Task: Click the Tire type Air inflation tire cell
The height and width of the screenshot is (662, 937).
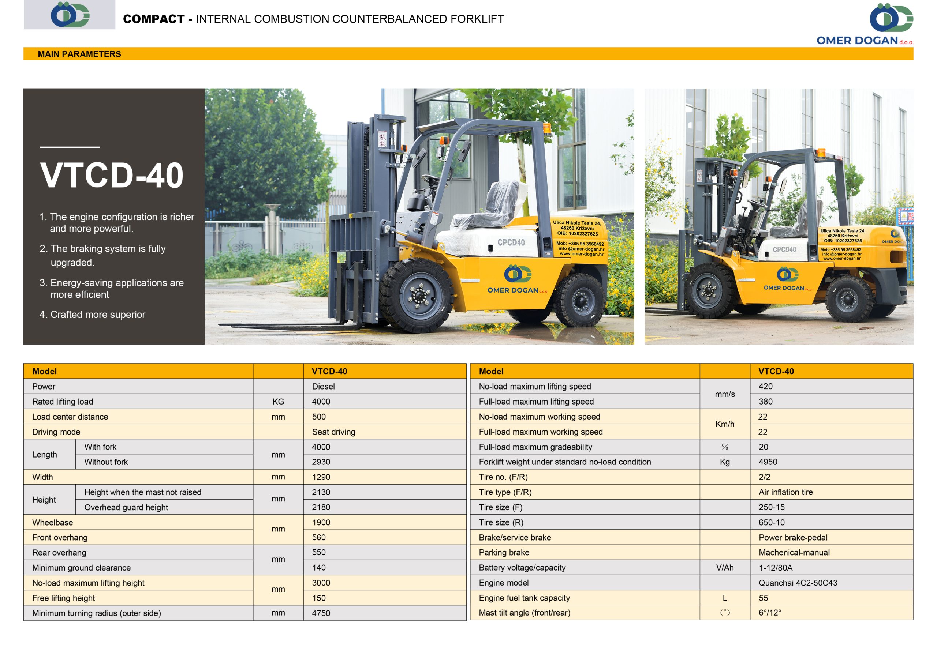Action: [x=831, y=492]
